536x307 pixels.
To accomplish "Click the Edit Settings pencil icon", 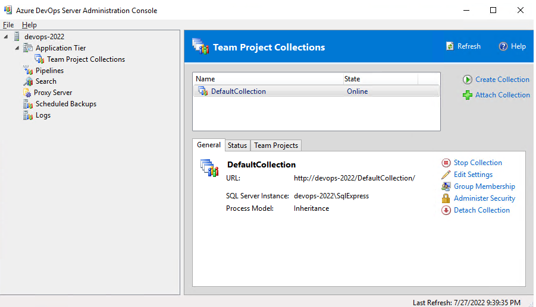I will (446, 175).
